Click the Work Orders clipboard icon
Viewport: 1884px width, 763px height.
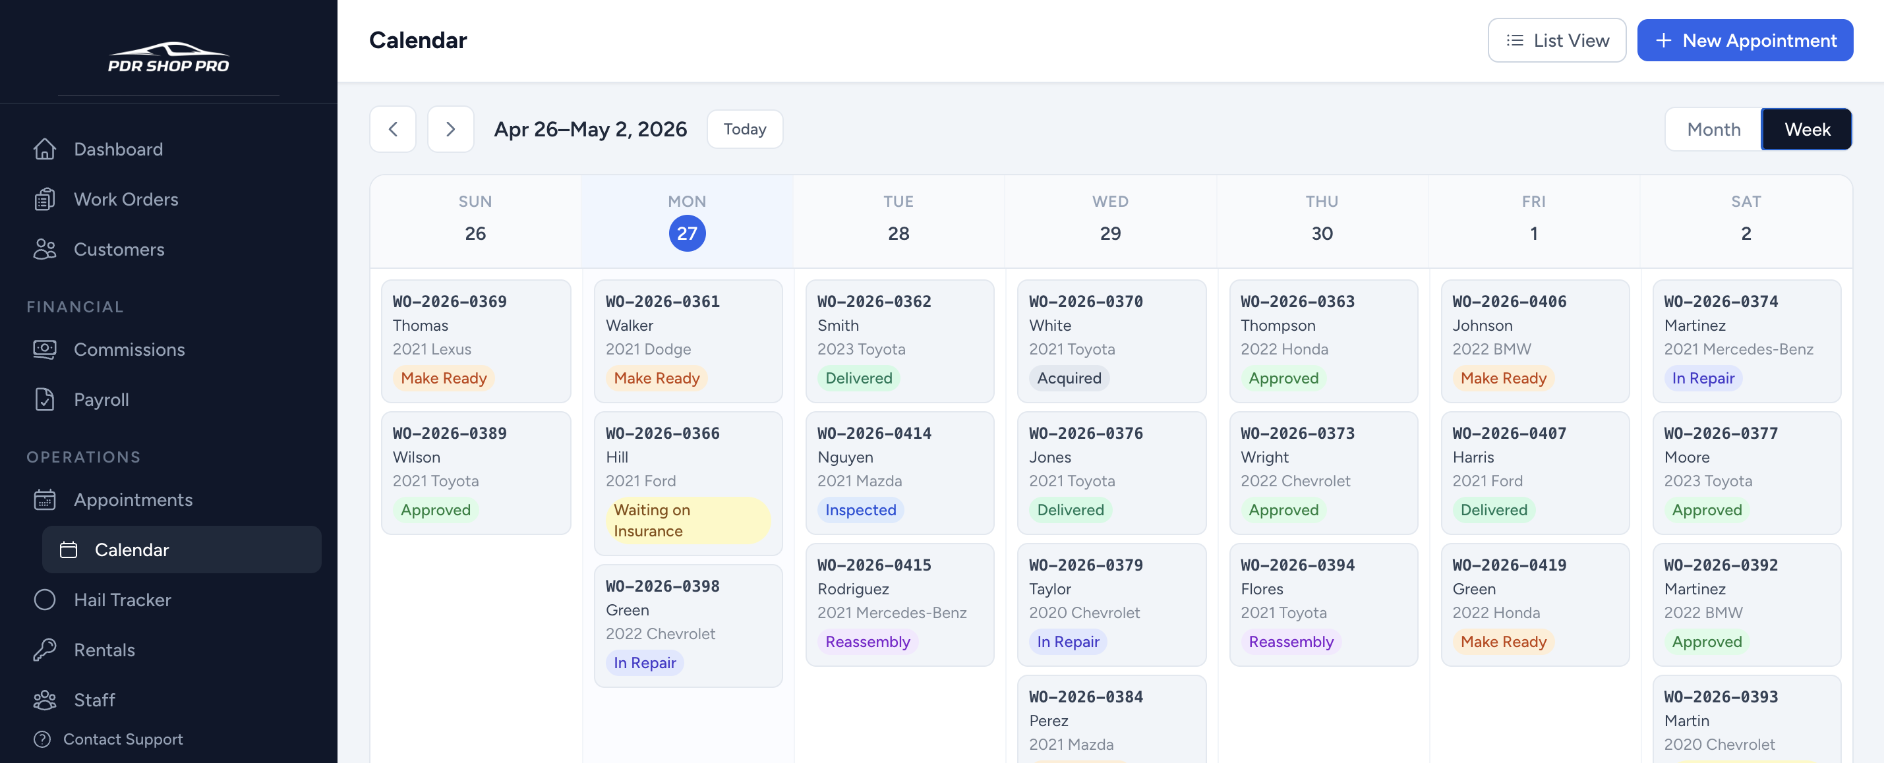pyautogui.click(x=45, y=200)
